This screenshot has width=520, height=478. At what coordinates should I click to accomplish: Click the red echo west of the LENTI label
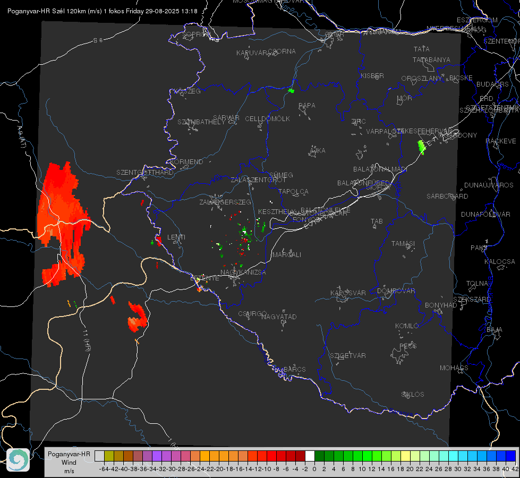158,241
